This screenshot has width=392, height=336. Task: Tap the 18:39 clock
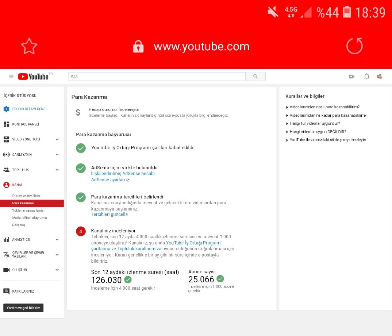coord(370,12)
